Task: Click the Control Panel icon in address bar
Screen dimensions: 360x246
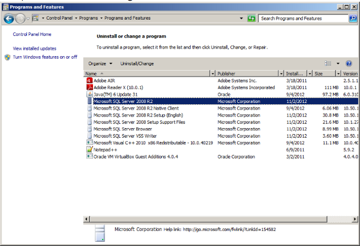Action: [35, 18]
